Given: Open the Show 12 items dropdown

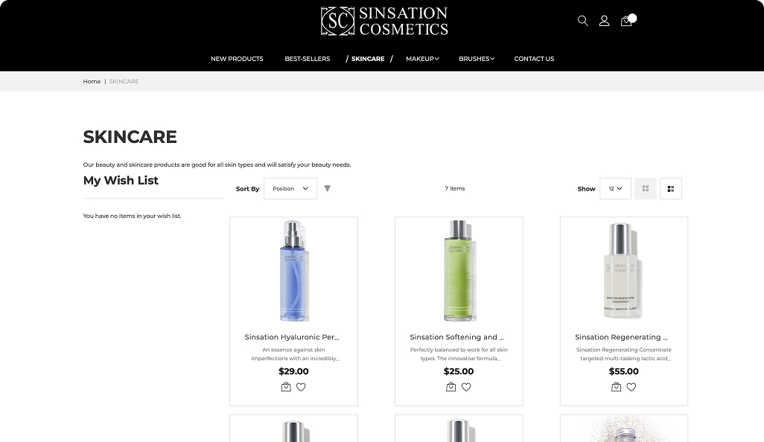Looking at the screenshot, I should click(615, 188).
